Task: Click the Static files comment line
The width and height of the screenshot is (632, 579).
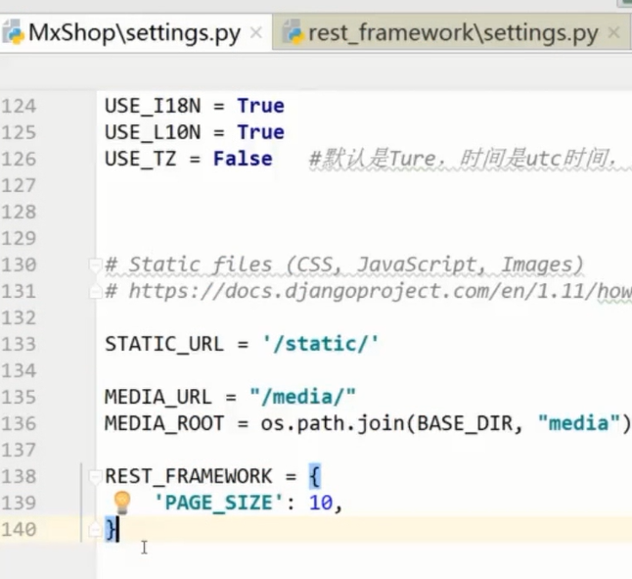Action: pyautogui.click(x=343, y=265)
